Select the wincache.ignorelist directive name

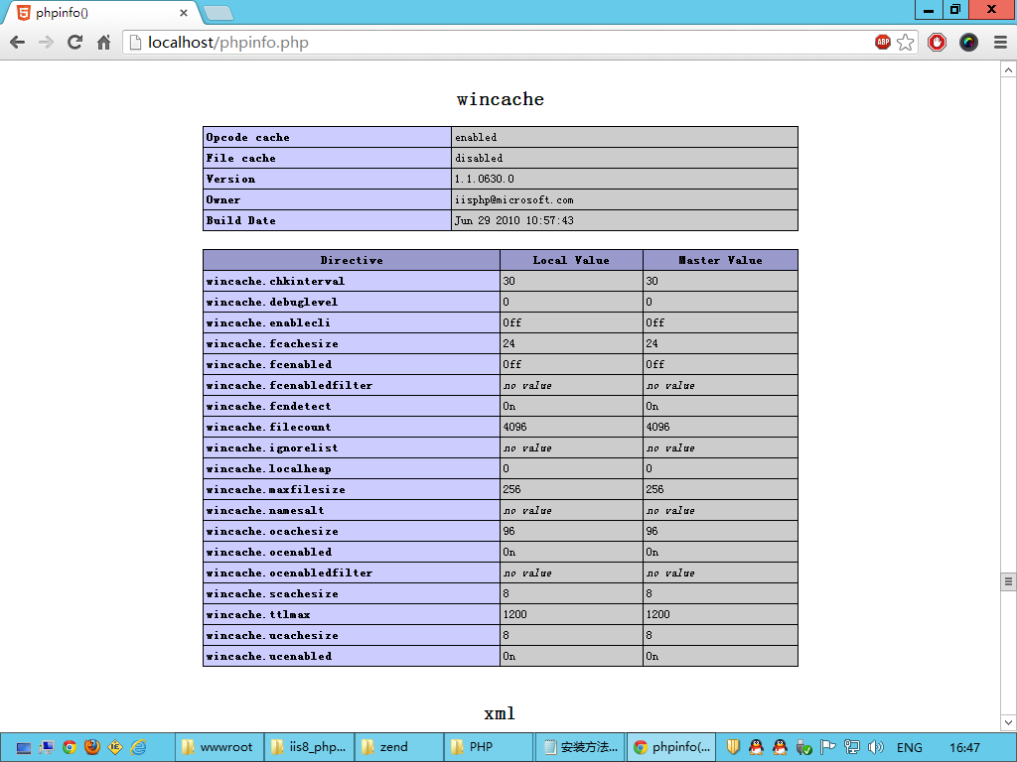272,447
